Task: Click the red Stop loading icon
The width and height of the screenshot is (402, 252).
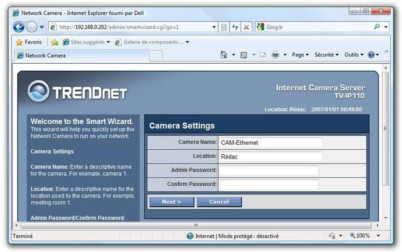Action: (246, 27)
